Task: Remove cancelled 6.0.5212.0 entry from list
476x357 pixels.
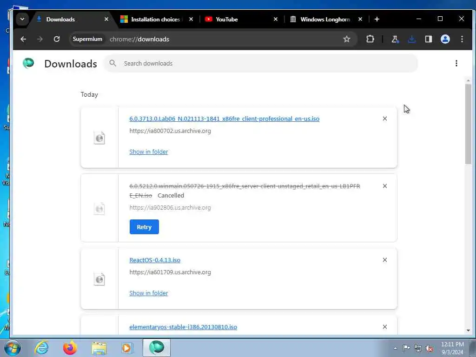Action: 384,186
